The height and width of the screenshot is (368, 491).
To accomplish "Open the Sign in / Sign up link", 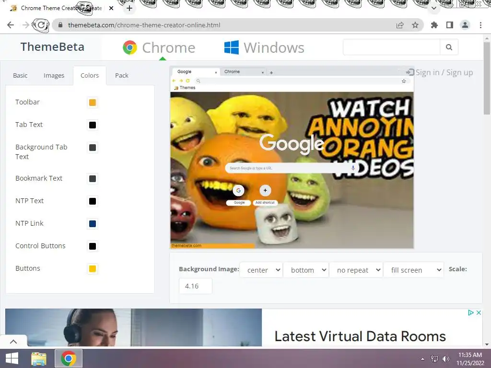I will (x=440, y=73).
